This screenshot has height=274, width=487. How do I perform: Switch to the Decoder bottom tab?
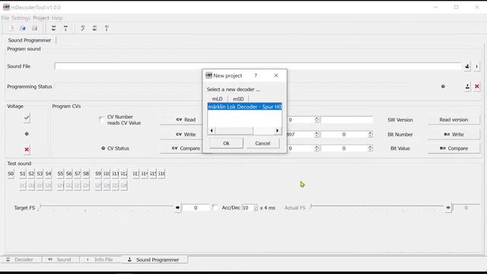21,260
